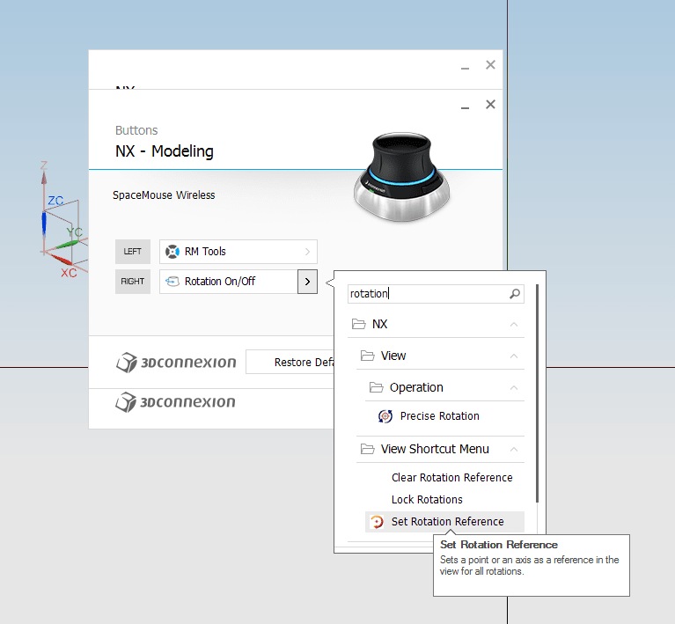Image resolution: width=675 pixels, height=624 pixels.
Task: Click the Set Rotation Reference icon
Action: point(378,522)
